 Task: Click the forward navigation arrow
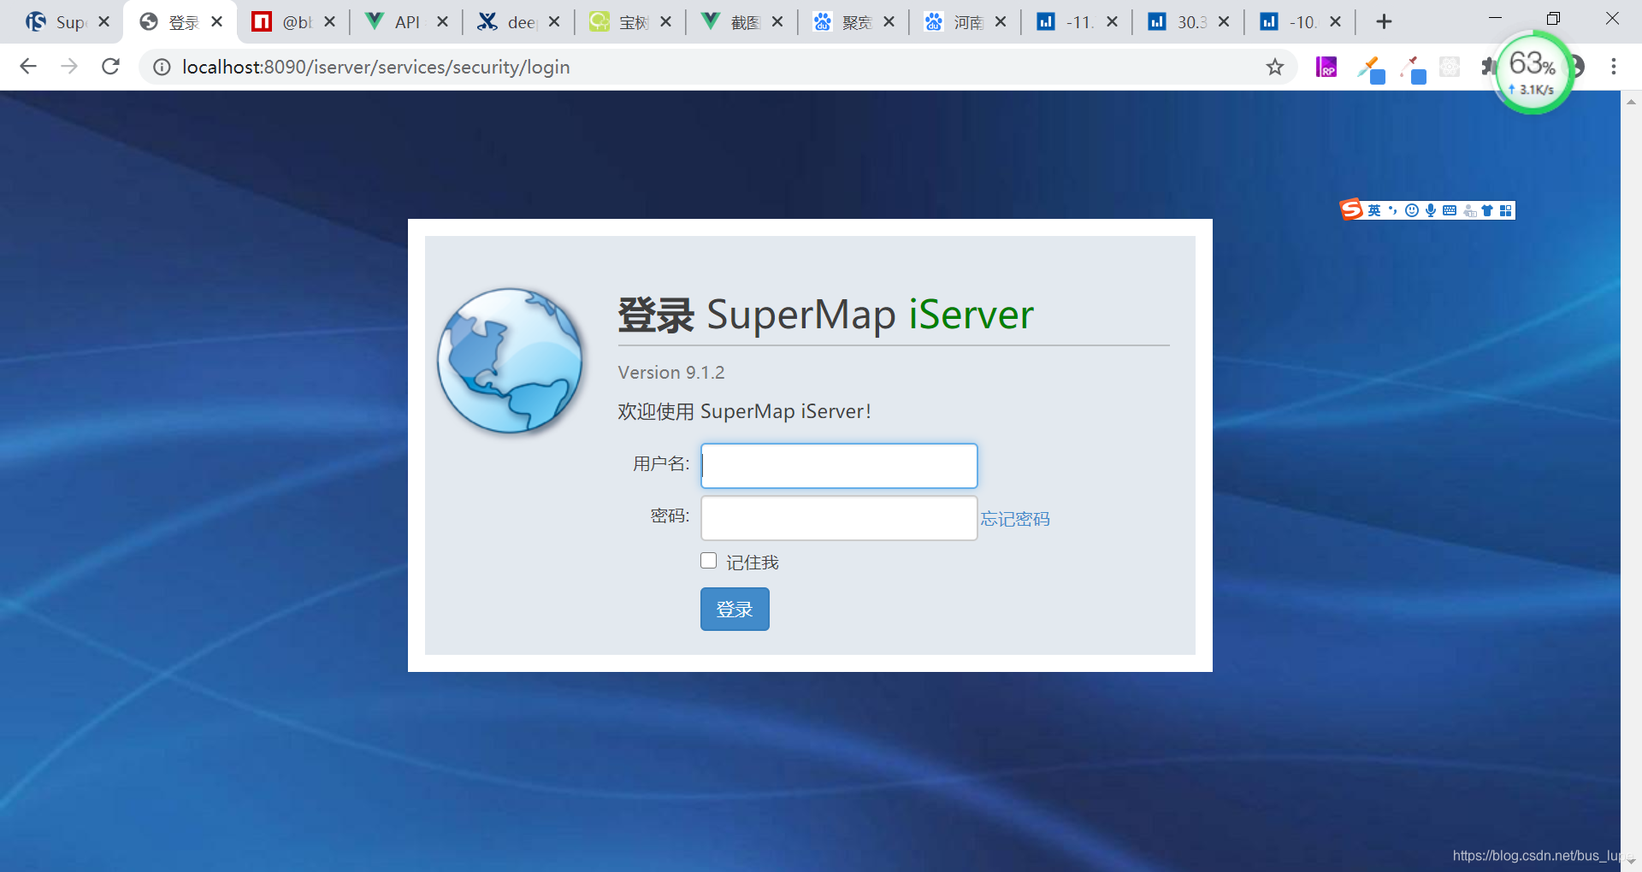(x=69, y=67)
